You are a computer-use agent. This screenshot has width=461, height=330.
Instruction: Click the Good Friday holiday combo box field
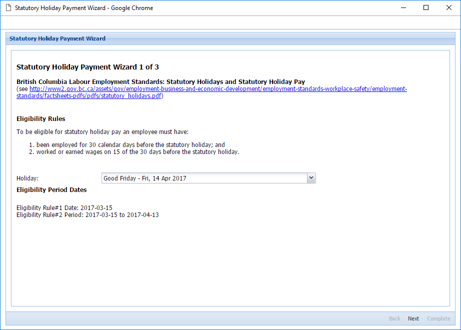[204, 178]
